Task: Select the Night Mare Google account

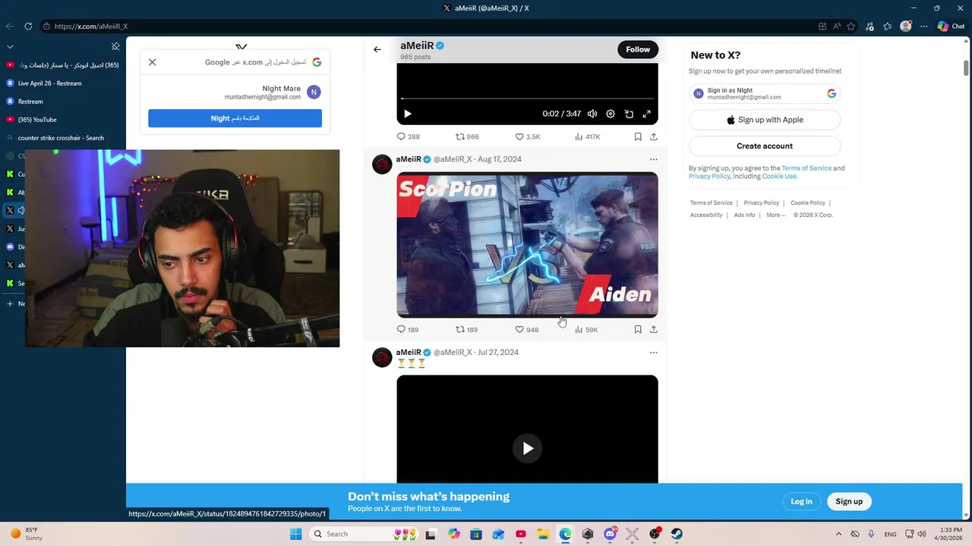Action: (235, 93)
